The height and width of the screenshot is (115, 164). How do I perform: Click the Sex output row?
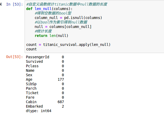tap(45, 75)
